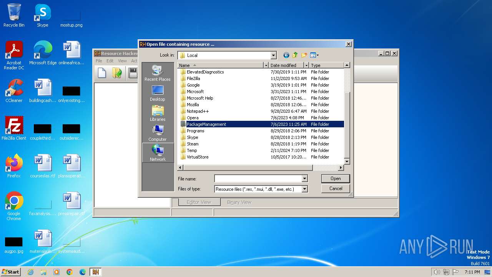Click the Open button
The height and width of the screenshot is (277, 492).
tap(336, 179)
